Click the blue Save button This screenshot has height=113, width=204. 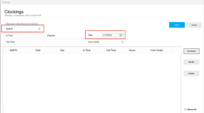177,25
